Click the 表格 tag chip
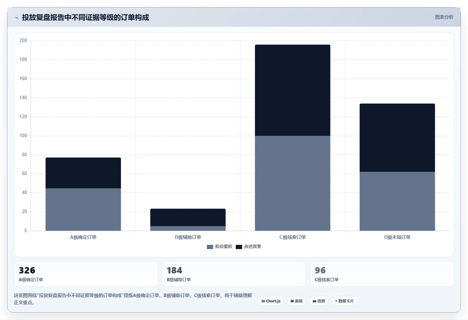 pos(296,301)
